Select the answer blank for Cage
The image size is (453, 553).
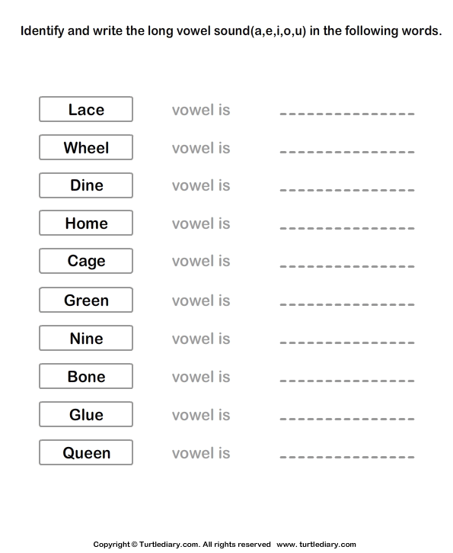347,266
